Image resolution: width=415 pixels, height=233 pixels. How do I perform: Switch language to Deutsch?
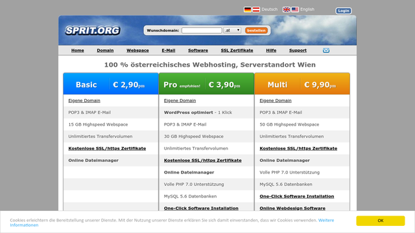pyautogui.click(x=270, y=10)
